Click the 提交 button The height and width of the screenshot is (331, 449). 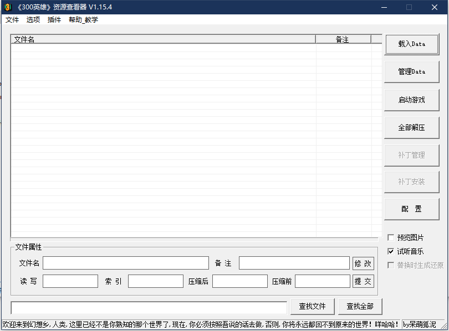tap(363, 281)
